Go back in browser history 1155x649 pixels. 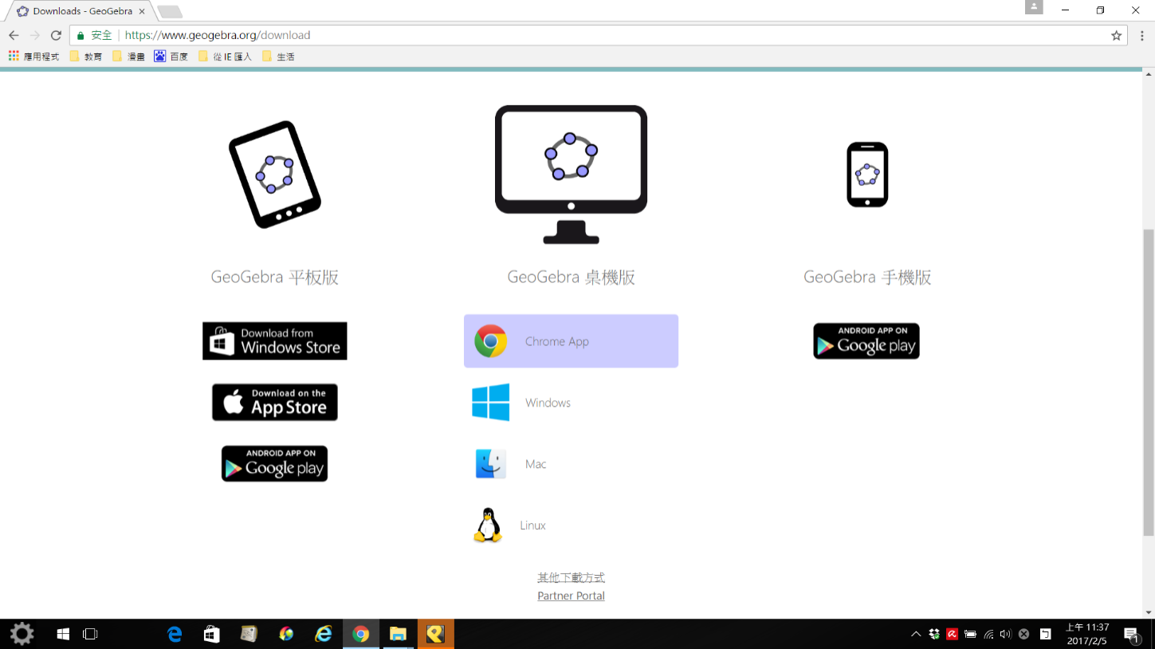tap(14, 35)
